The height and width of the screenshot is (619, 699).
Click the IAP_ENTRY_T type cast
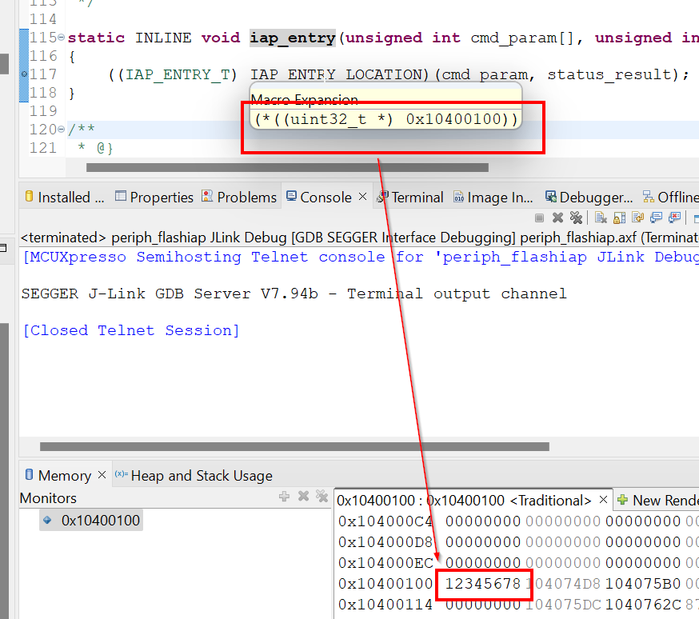[x=178, y=74]
